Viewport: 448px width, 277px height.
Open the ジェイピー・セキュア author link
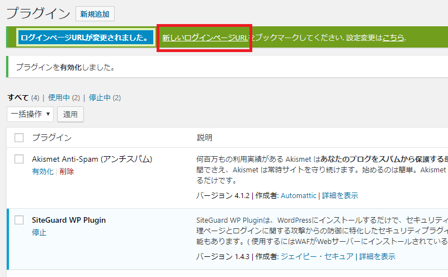[317, 256]
